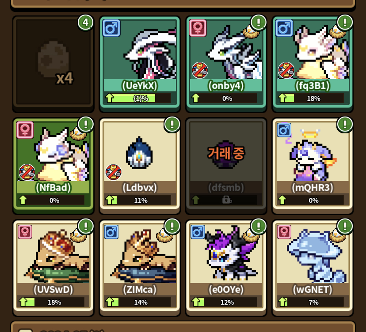Viewport: 366px width, 332px height.
Task: Click the male gender icon on UeYkX card
Action: pos(111,28)
